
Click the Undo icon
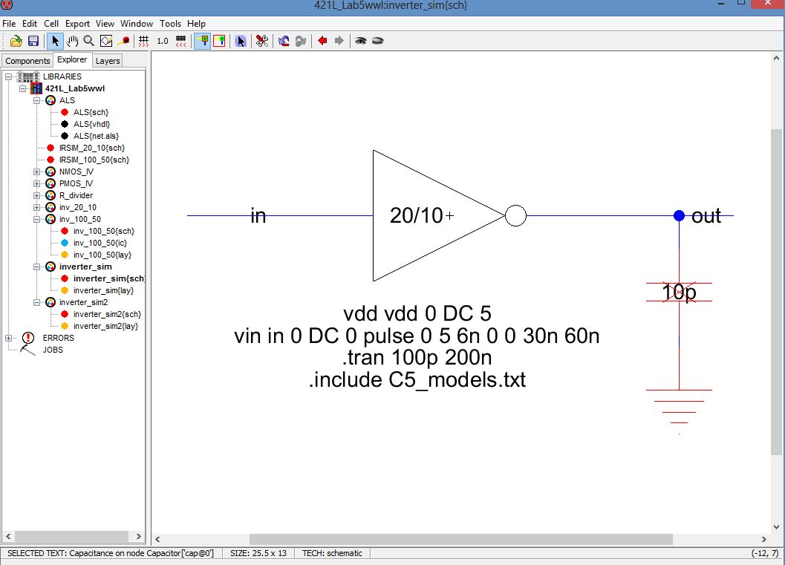[x=284, y=41]
